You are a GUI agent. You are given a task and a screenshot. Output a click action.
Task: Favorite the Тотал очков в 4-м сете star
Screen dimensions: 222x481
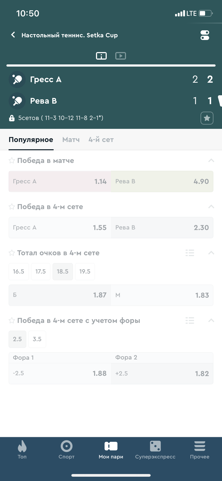pyautogui.click(x=12, y=253)
